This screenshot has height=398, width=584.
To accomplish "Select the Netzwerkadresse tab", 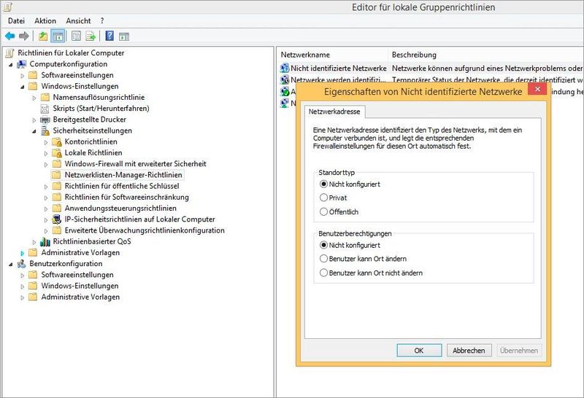I will [x=334, y=112].
